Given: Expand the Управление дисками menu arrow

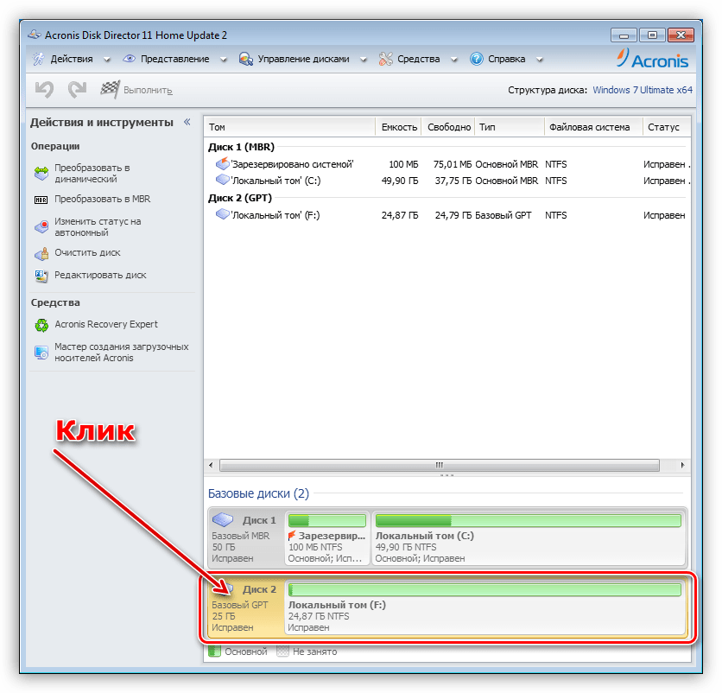Looking at the screenshot, I should pyautogui.click(x=364, y=60).
